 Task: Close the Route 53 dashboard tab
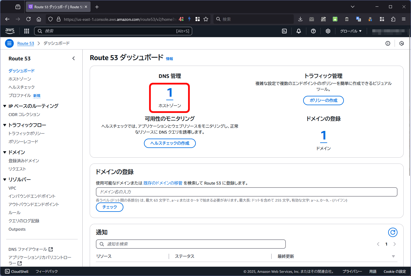(86, 7)
